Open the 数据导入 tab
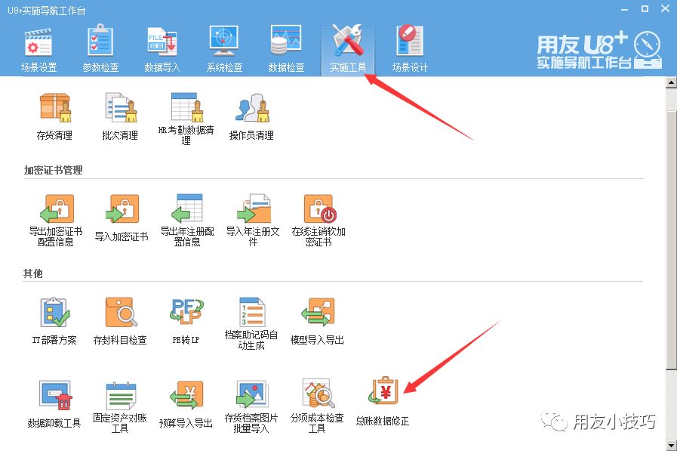This screenshot has width=677, height=451. 162,48
